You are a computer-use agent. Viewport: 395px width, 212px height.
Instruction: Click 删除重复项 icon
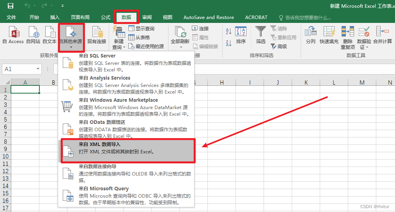(348, 38)
